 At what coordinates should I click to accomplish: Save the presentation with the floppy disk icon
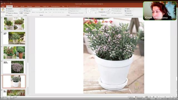point(2,3)
